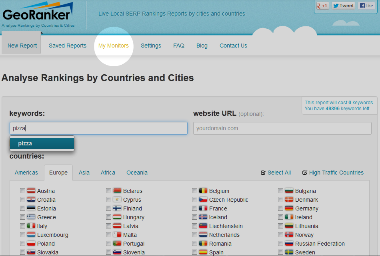Open the Asia countries tab

coord(84,173)
